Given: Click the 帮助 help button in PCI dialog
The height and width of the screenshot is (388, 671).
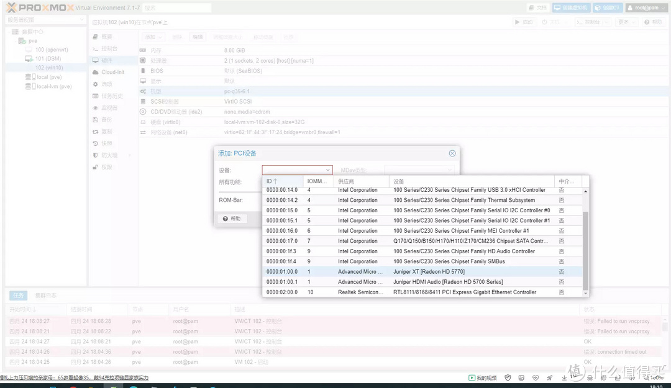Looking at the screenshot, I should click(232, 219).
